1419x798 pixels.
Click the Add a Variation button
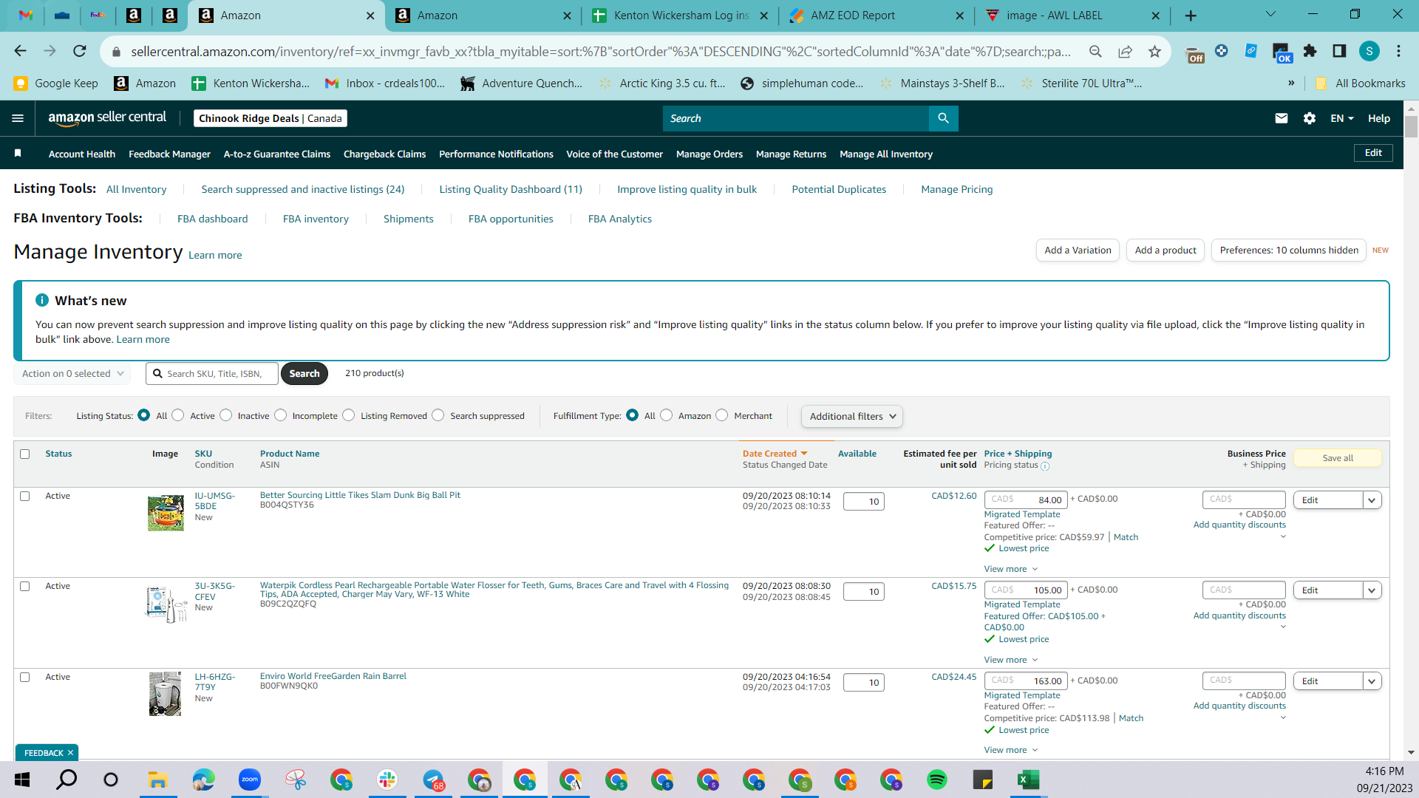coord(1078,250)
